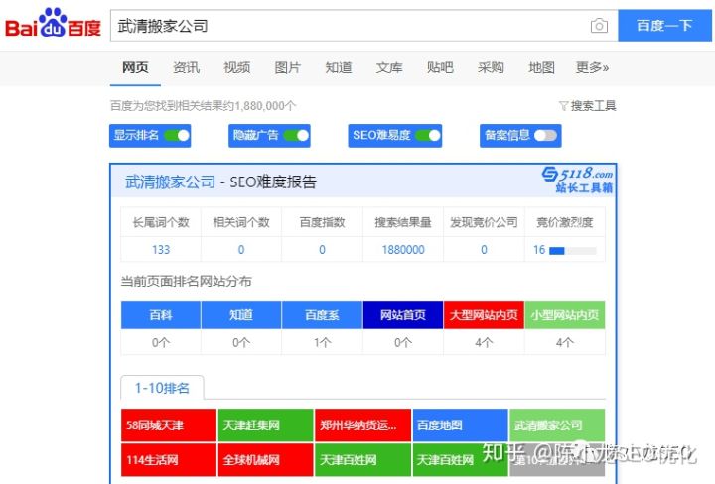Switch to the 采购 tab

point(491,67)
